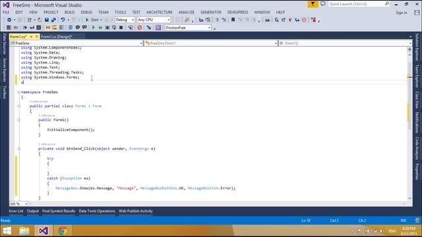Click the decrease indent toolbar icon
The height and width of the screenshot is (237, 422).
click(217, 20)
